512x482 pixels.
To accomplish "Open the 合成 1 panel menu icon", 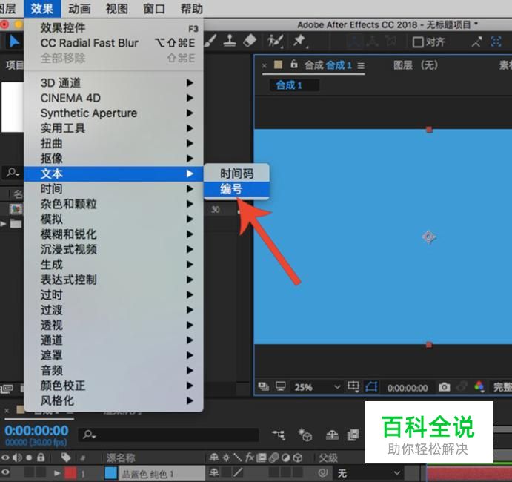I will pos(361,66).
